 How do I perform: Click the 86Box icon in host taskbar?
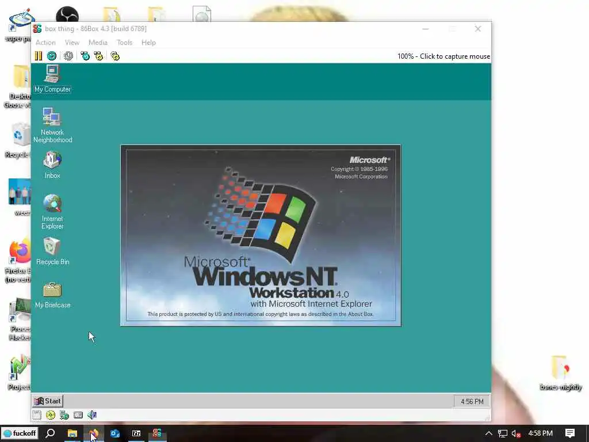(x=157, y=433)
